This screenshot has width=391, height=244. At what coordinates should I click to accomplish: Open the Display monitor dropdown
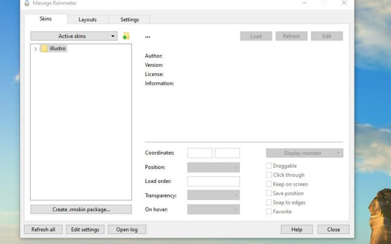tap(304, 153)
